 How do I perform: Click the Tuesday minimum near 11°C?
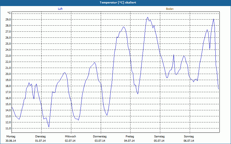click(x=49, y=127)
